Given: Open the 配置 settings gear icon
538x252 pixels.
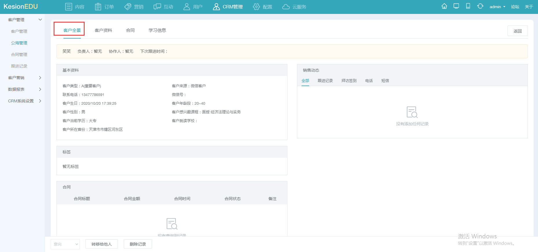Looking at the screenshot, I should [x=256, y=7].
